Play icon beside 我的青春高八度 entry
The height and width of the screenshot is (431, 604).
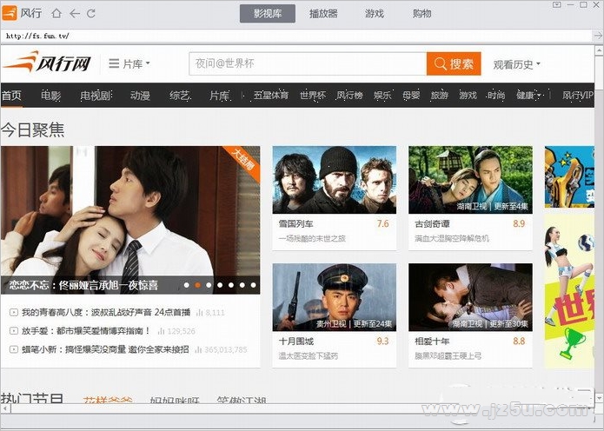coord(14,312)
